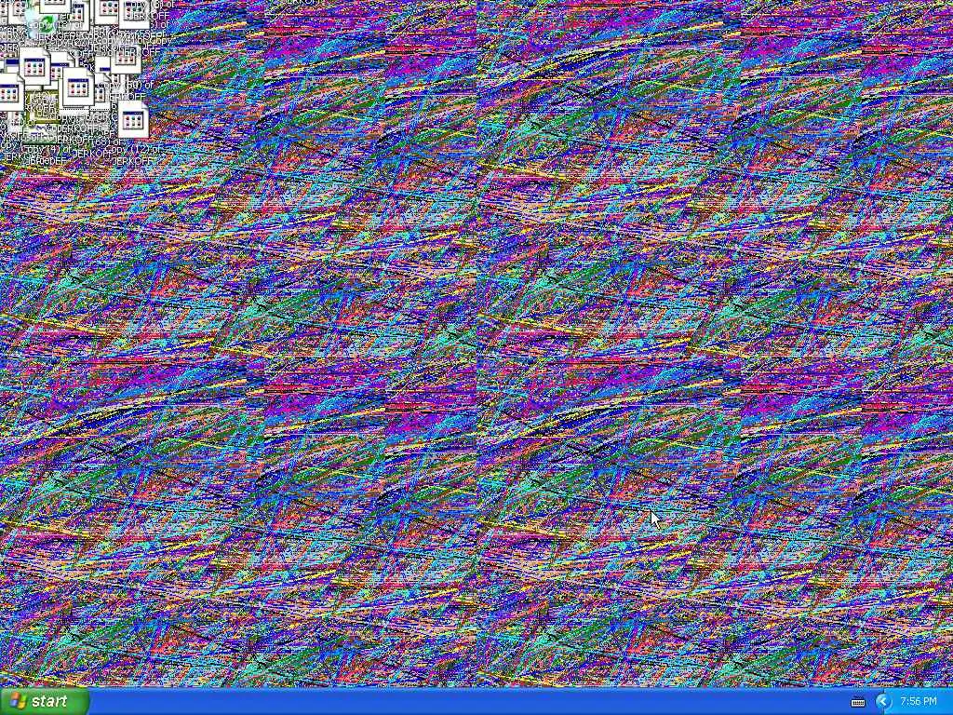Click the on-screen keyboard tray icon
953x715 pixels.
click(857, 702)
